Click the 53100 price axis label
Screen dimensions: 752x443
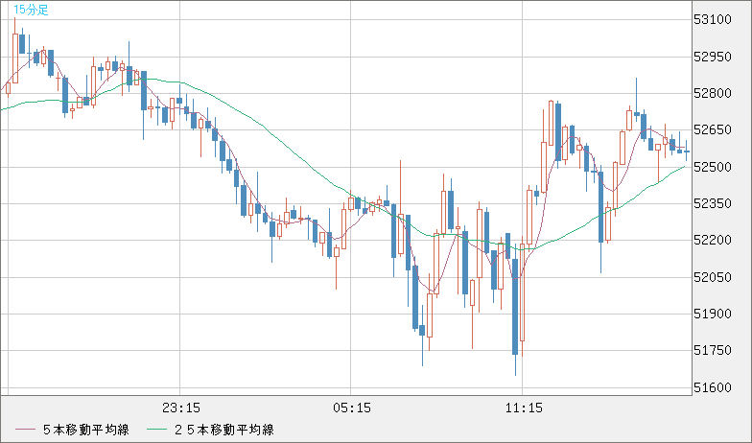713,19
